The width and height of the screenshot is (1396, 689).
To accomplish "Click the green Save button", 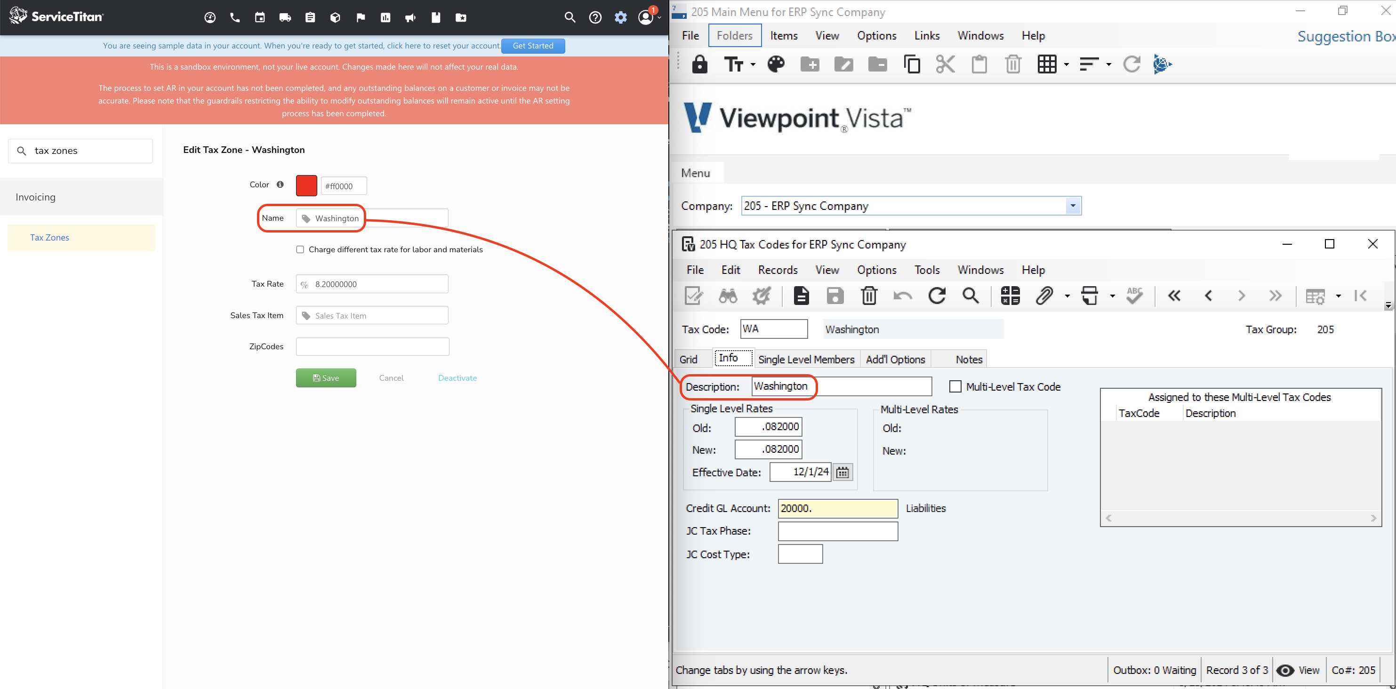I will coord(326,378).
